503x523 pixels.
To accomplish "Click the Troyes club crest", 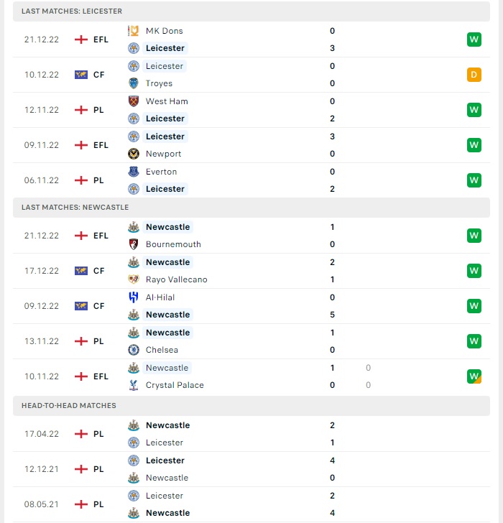I will 134,83.
